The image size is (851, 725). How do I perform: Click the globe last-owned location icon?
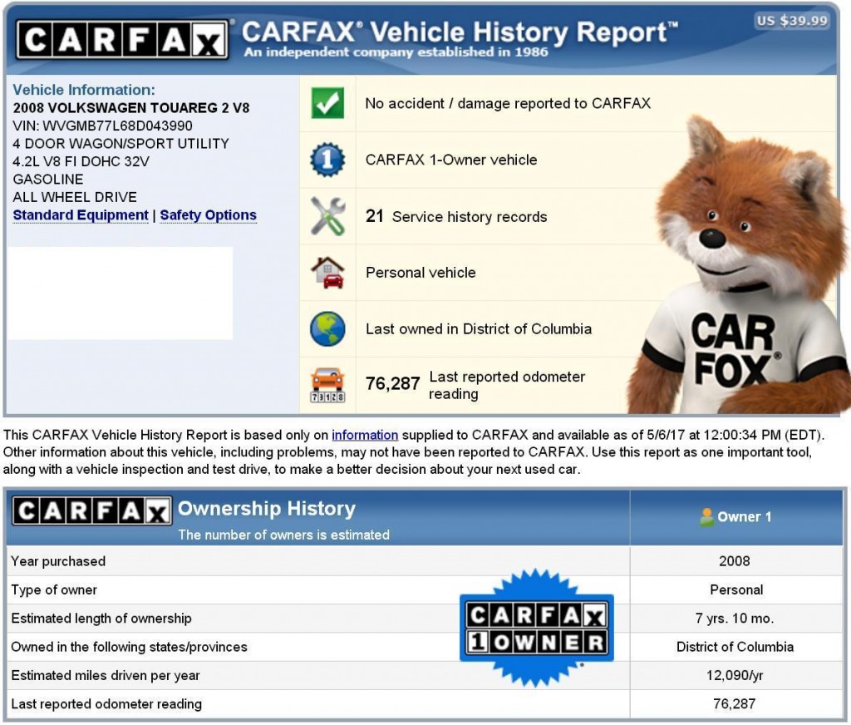coord(327,328)
